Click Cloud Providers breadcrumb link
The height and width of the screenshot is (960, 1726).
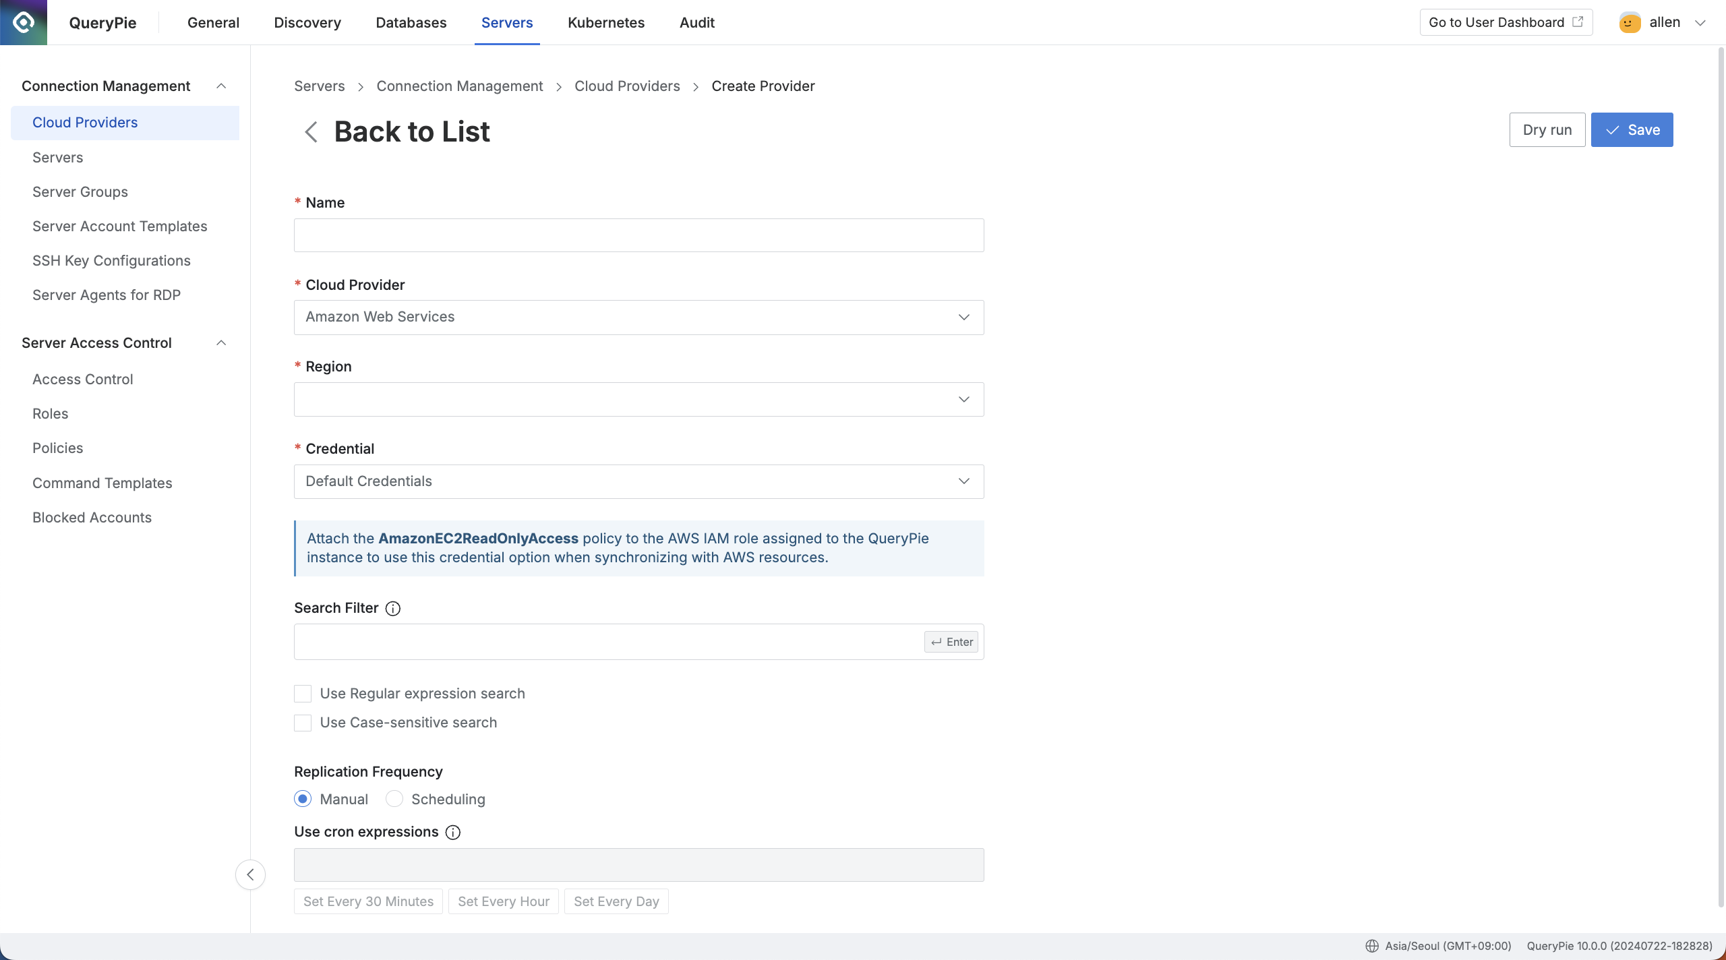click(627, 86)
